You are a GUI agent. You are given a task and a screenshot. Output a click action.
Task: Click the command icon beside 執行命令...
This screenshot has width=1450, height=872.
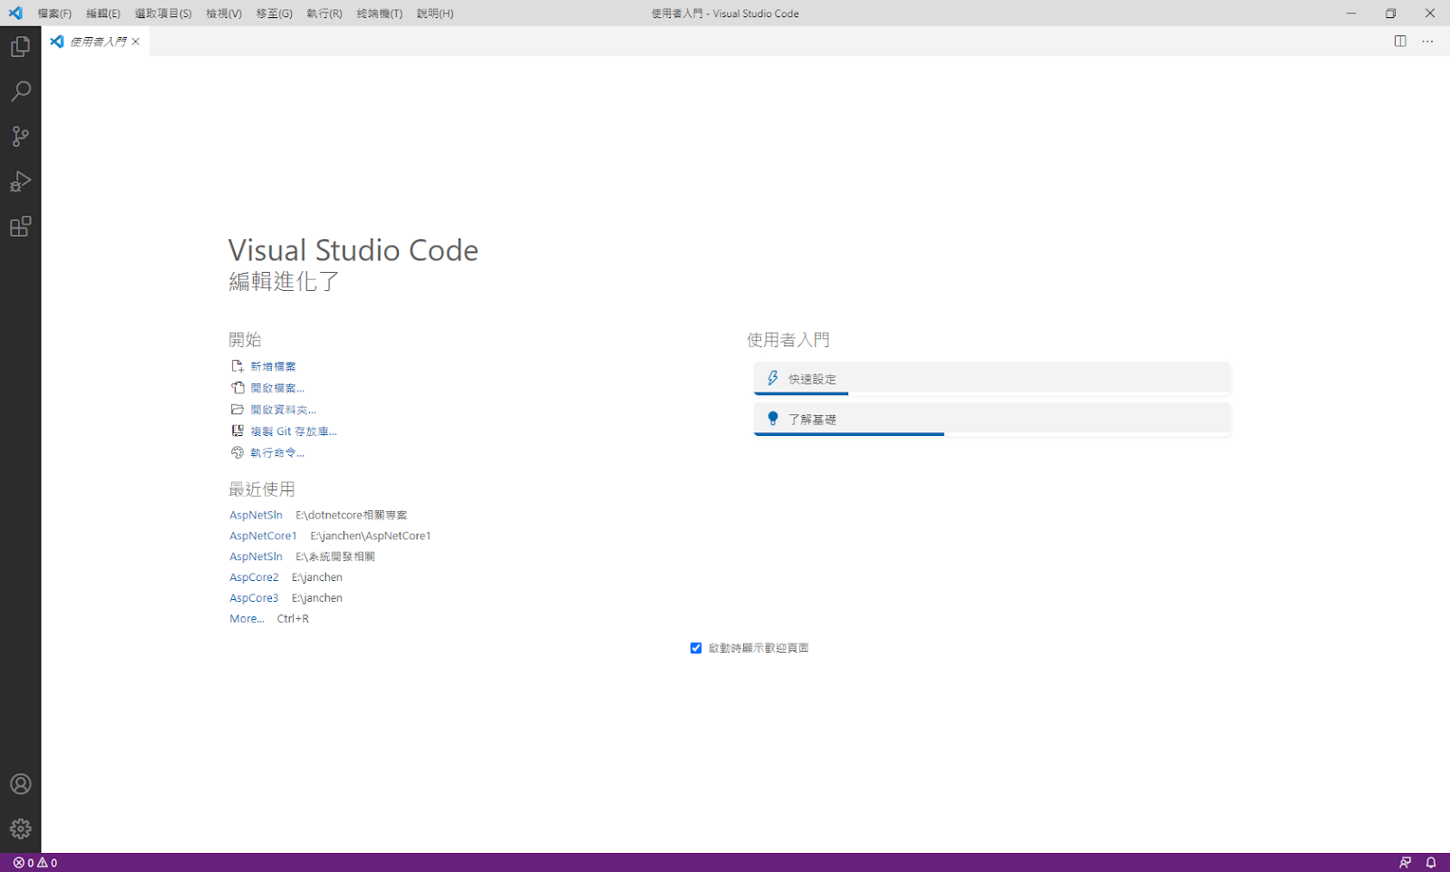point(237,452)
